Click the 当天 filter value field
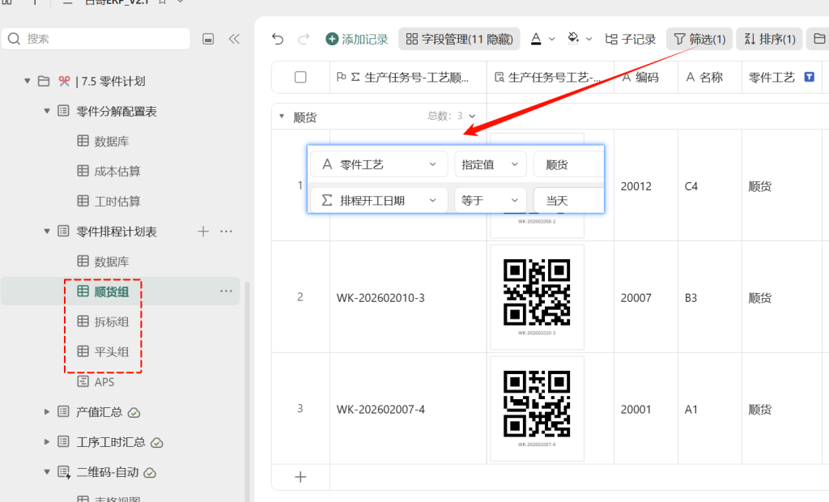Viewport: 829px width, 502px height. click(x=568, y=201)
